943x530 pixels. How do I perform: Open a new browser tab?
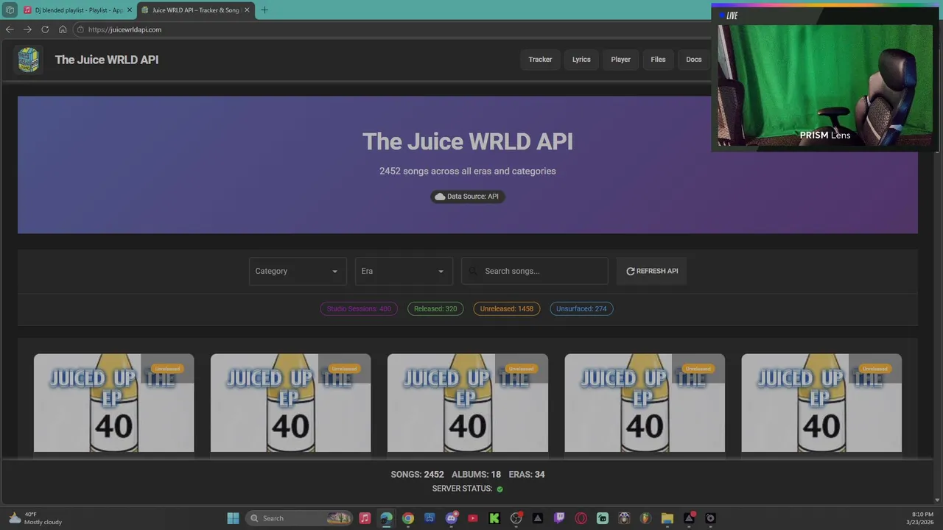(x=264, y=10)
